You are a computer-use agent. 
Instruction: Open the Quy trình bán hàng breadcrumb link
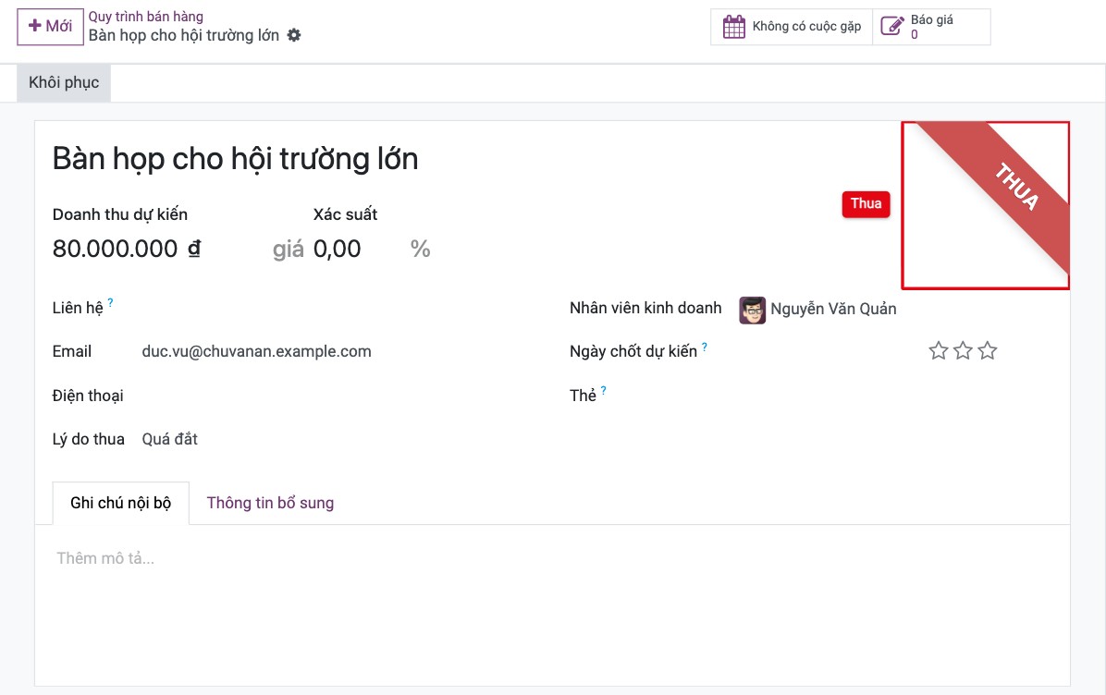(146, 17)
